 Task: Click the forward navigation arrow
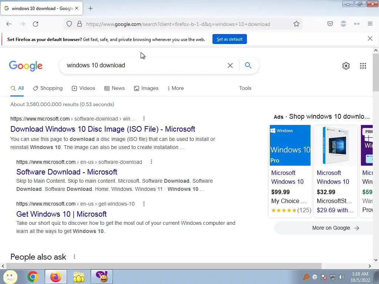point(22,24)
